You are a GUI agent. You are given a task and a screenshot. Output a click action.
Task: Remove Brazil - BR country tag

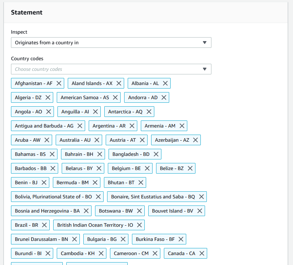(44, 225)
